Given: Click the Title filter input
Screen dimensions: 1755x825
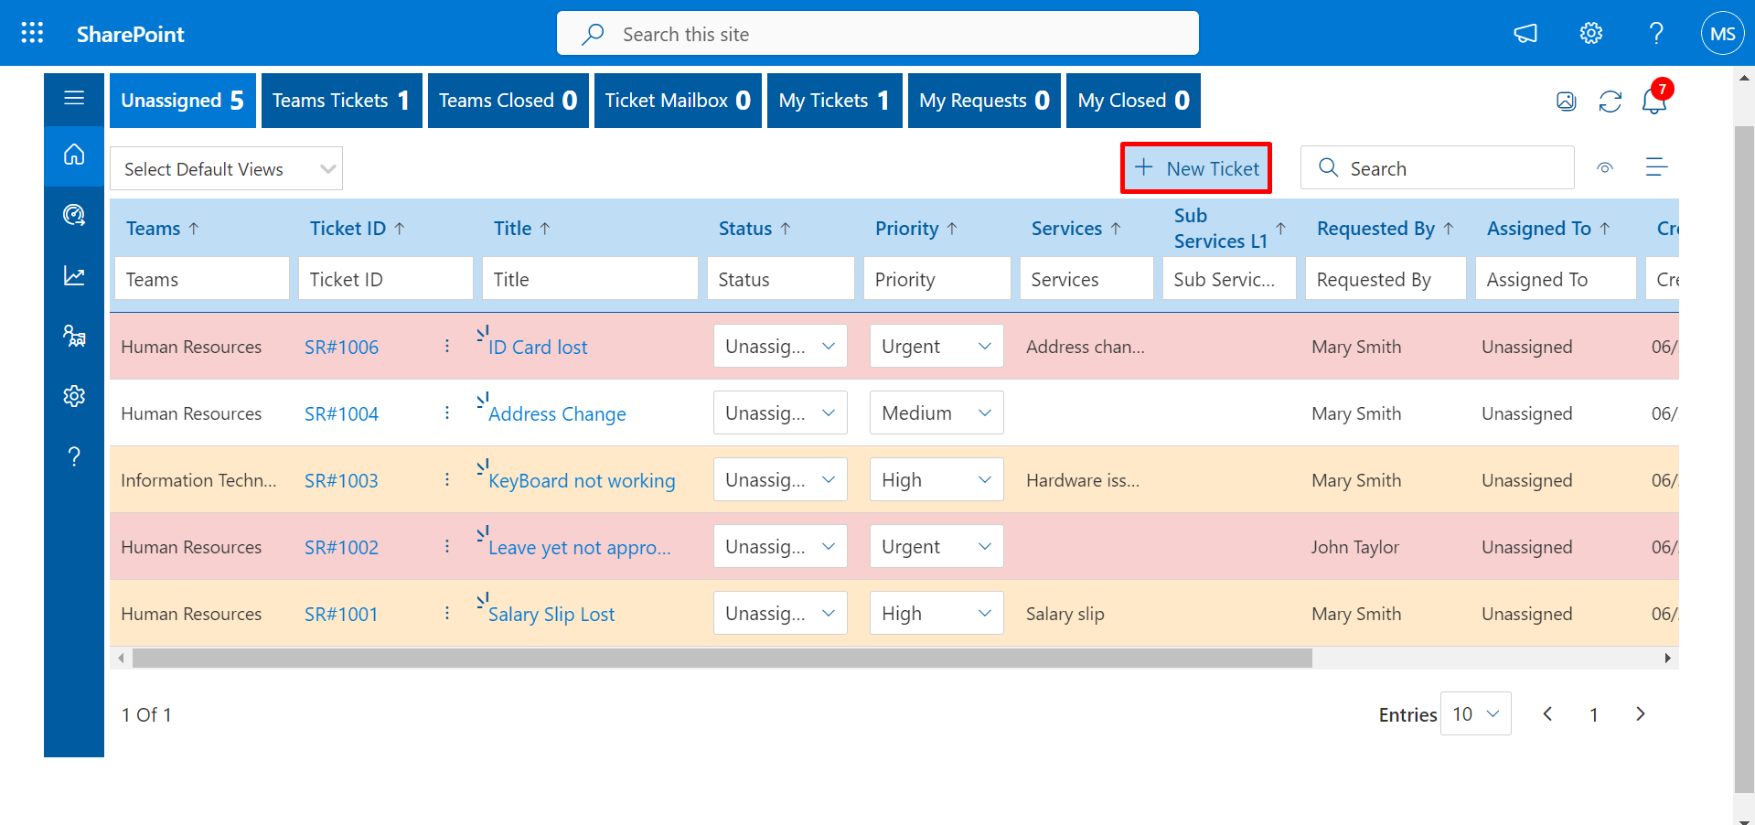Looking at the screenshot, I should (x=590, y=279).
